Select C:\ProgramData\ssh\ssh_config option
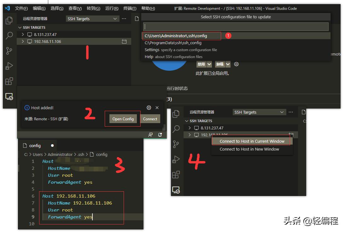 coord(236,43)
